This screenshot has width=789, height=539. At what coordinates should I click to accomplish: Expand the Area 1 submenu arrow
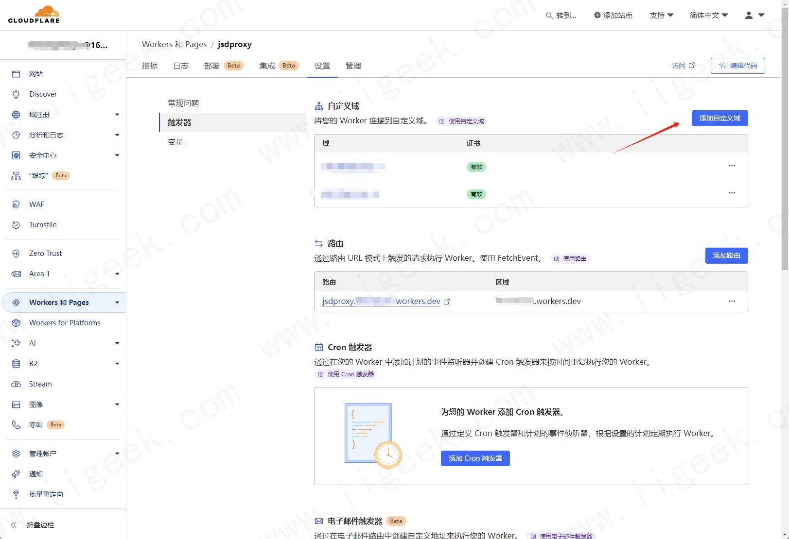tap(117, 274)
